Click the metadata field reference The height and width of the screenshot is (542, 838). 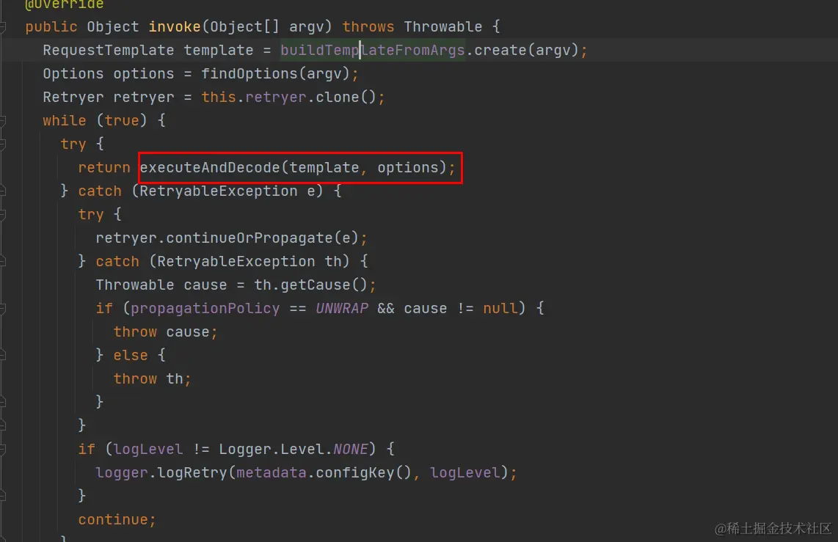(271, 473)
